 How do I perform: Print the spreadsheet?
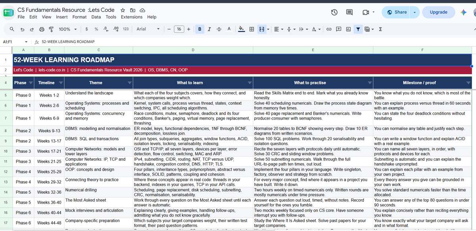[42, 29]
